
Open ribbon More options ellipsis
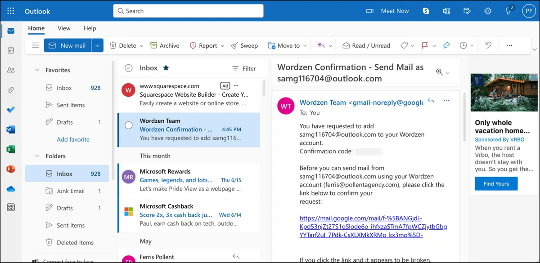click(x=509, y=45)
